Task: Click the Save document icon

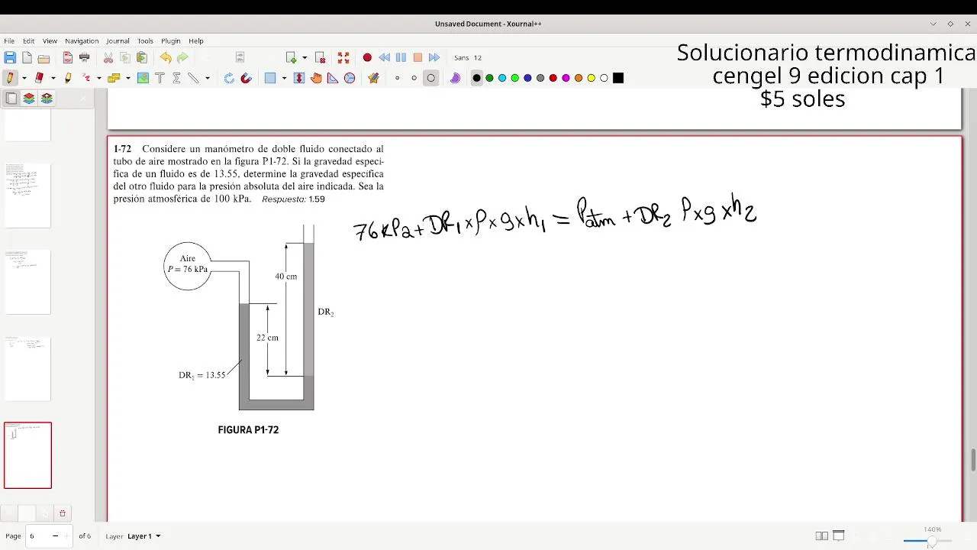Action: tap(10, 57)
